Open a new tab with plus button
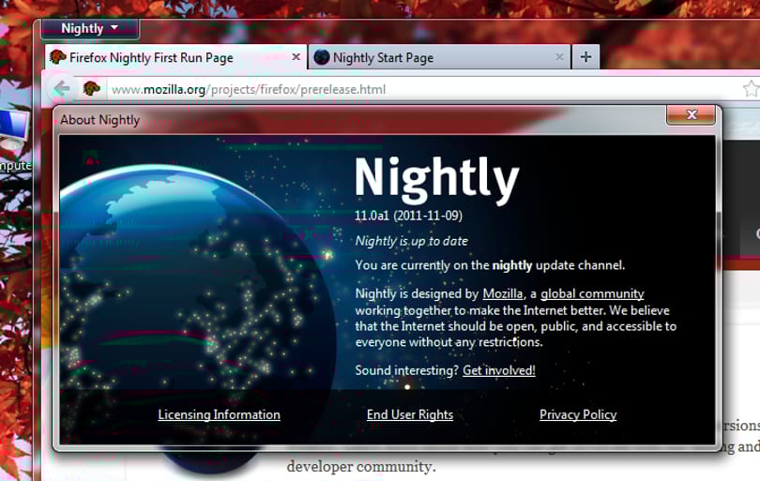Viewport: 760px width, 481px height. tap(585, 57)
